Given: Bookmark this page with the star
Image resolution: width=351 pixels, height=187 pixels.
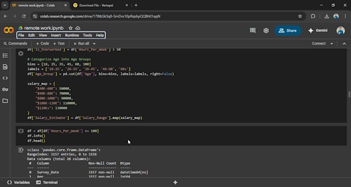Looking at the screenshot, I should coord(300,16).
